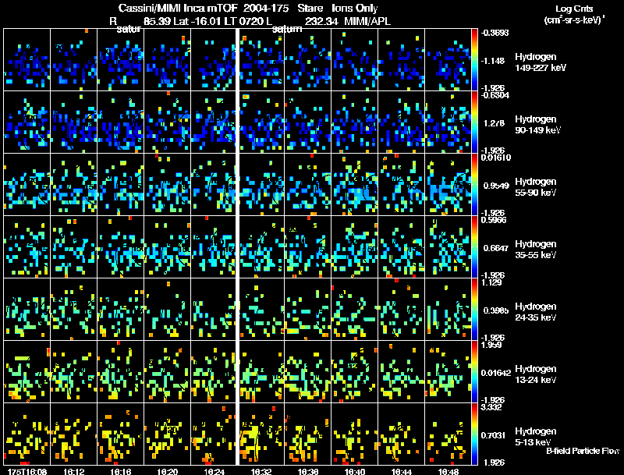The width and height of the screenshot is (624, 475).
Task: Select the 5-13 keV panel at 16:32
Action: pos(261,434)
